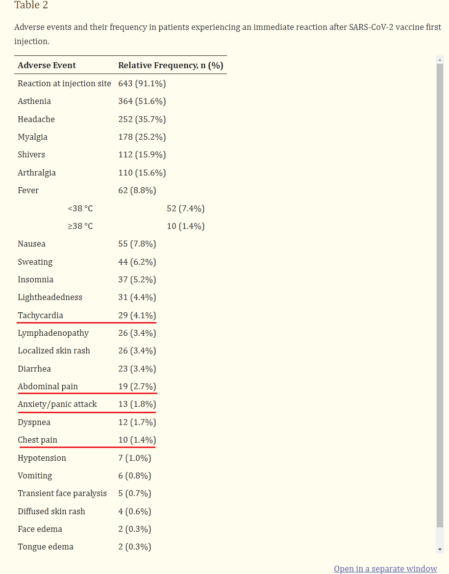449x574 pixels.
Task: Click the 'Relative Frequency, n (%)' header
Action: (171, 65)
